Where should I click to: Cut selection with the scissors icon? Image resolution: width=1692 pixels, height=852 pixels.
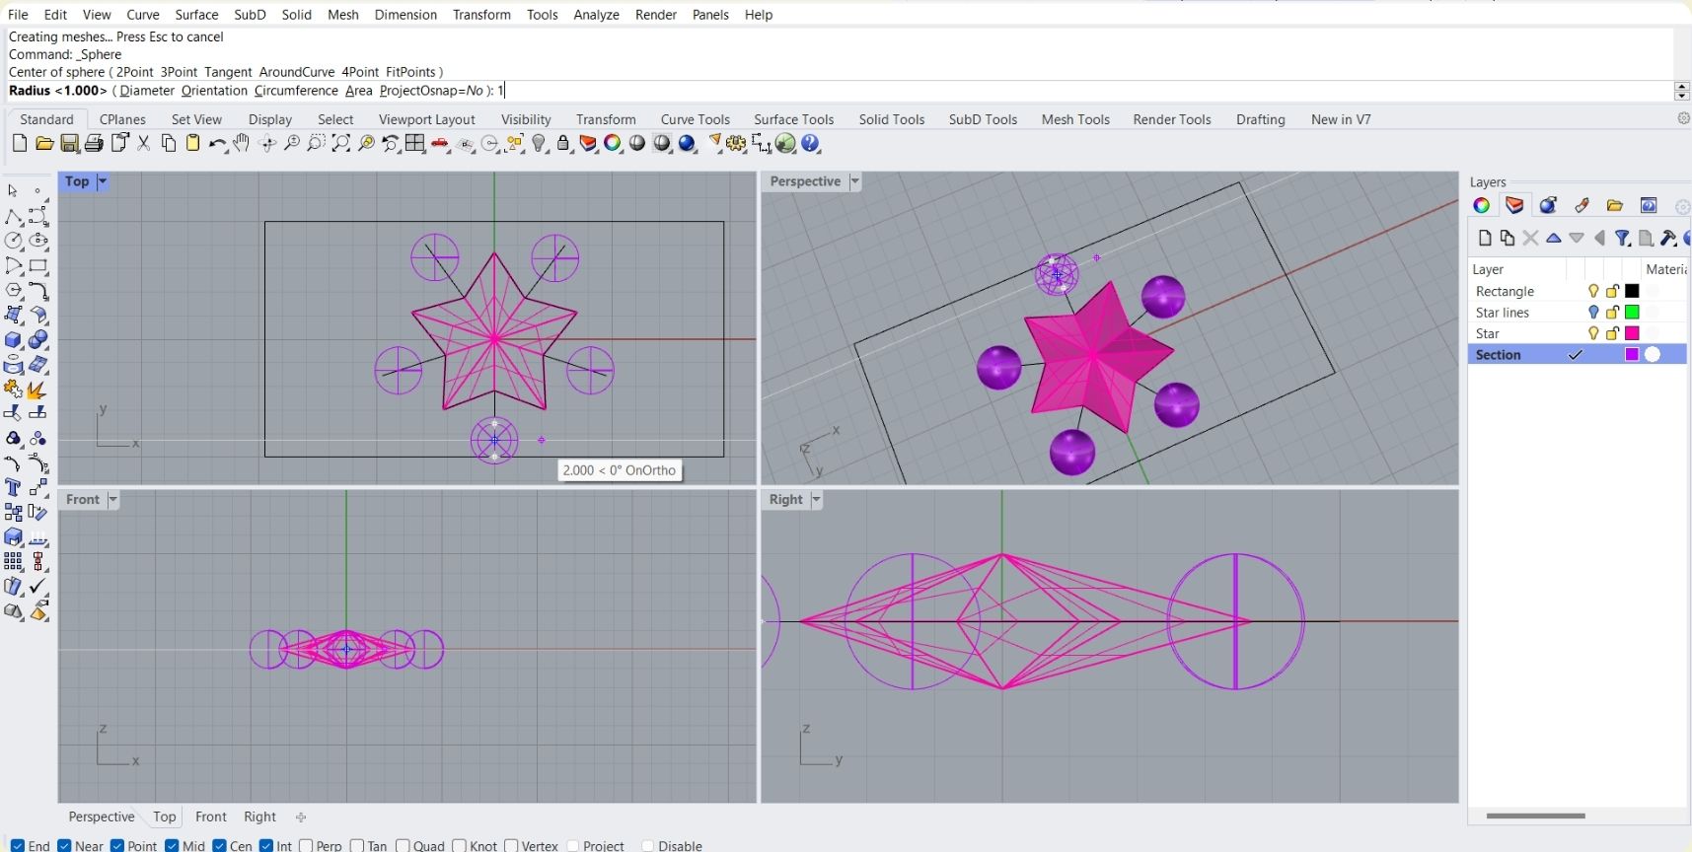tap(144, 144)
